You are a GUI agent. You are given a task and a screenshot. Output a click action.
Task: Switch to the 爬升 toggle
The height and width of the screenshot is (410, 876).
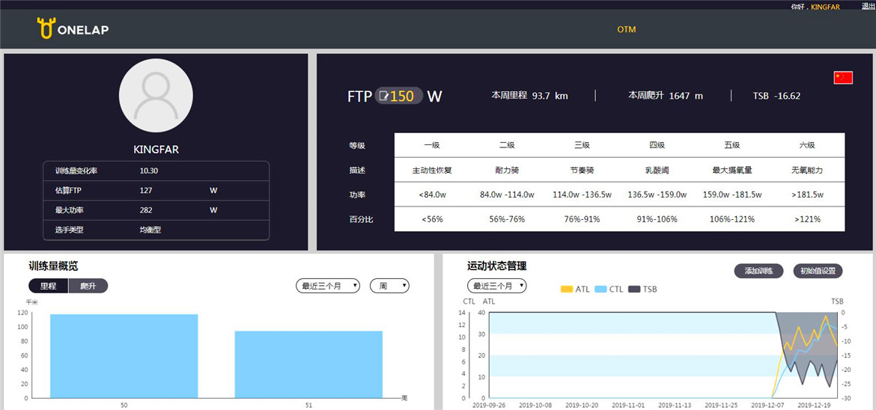tap(88, 286)
